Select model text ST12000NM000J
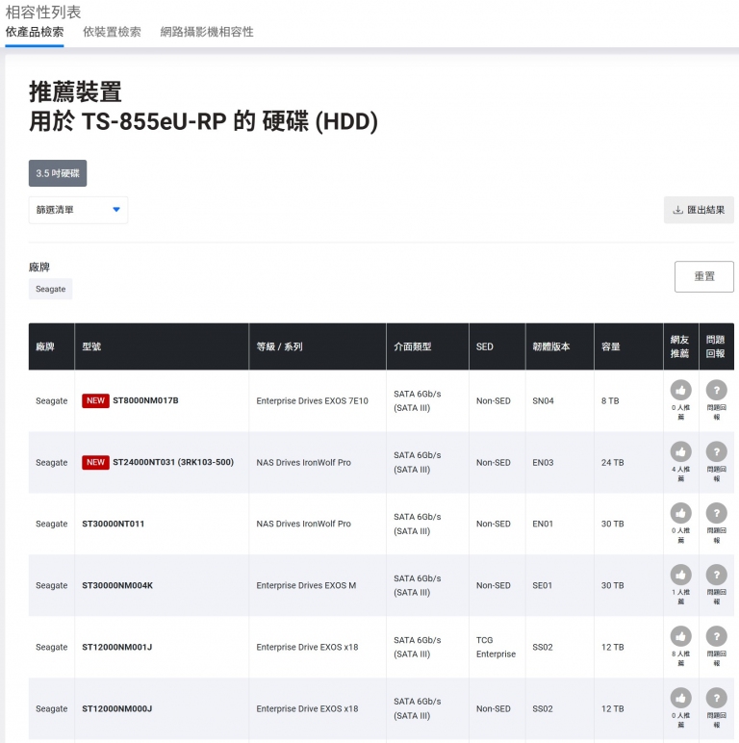This screenshot has height=743, width=739. click(x=117, y=708)
